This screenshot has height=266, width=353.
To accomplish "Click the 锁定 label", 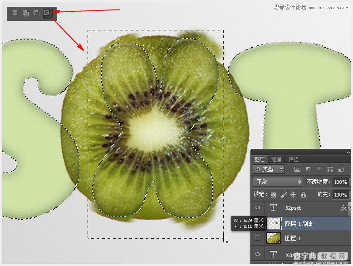I will pyautogui.click(x=260, y=194).
